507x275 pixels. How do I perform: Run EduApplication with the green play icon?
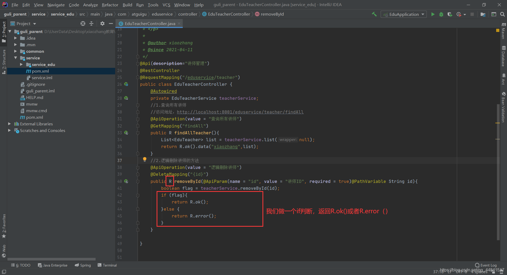(433, 14)
